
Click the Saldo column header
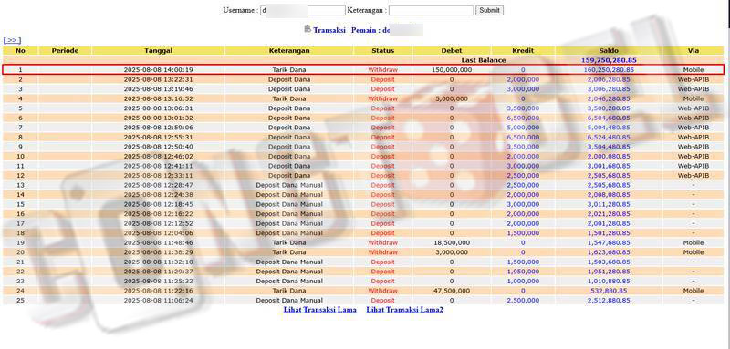(x=609, y=51)
